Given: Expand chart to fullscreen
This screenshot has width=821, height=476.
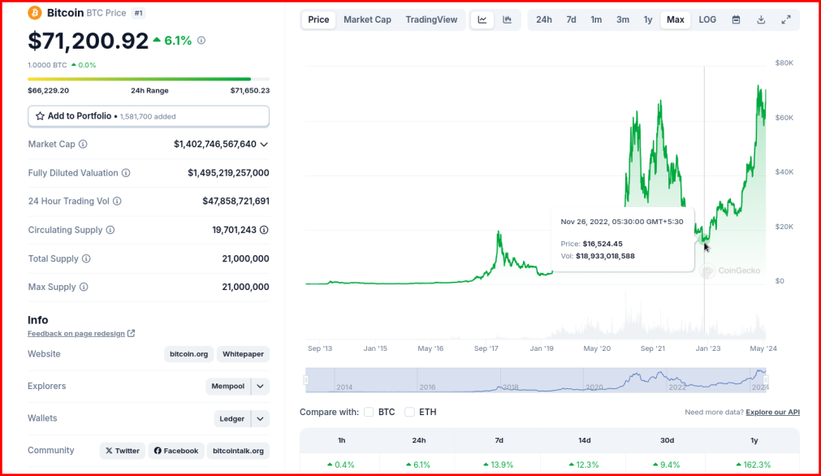Looking at the screenshot, I should (786, 19).
